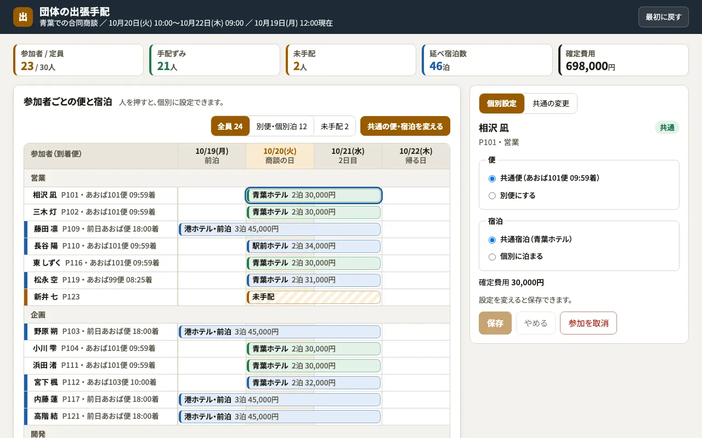Select 共通便 あおば101便 radio option

[x=492, y=178]
